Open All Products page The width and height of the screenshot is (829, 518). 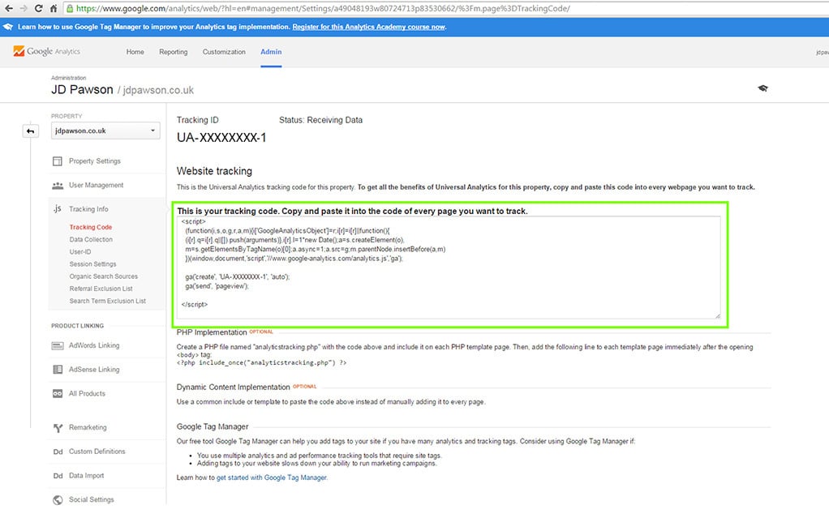click(x=87, y=394)
